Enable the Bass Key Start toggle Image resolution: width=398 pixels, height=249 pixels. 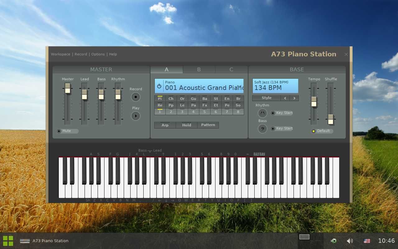[x=281, y=129]
